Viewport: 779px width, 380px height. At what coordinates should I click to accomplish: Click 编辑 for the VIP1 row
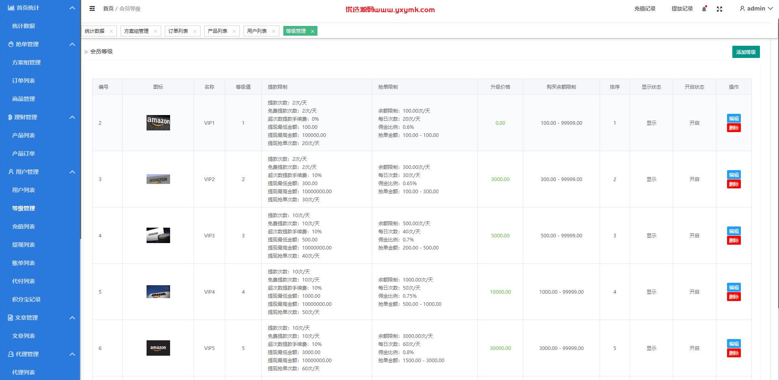[x=734, y=118]
